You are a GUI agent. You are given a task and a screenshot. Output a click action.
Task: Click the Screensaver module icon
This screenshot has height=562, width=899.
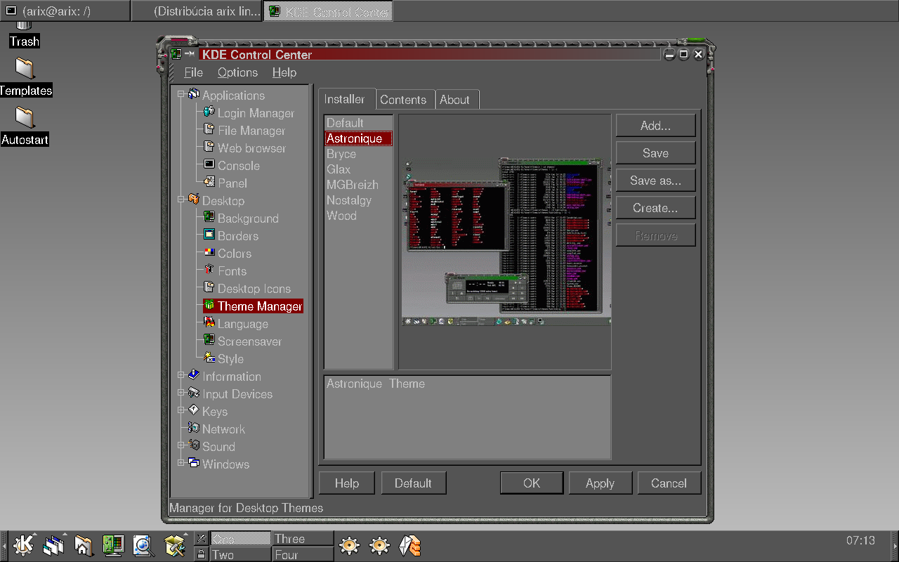(x=209, y=340)
